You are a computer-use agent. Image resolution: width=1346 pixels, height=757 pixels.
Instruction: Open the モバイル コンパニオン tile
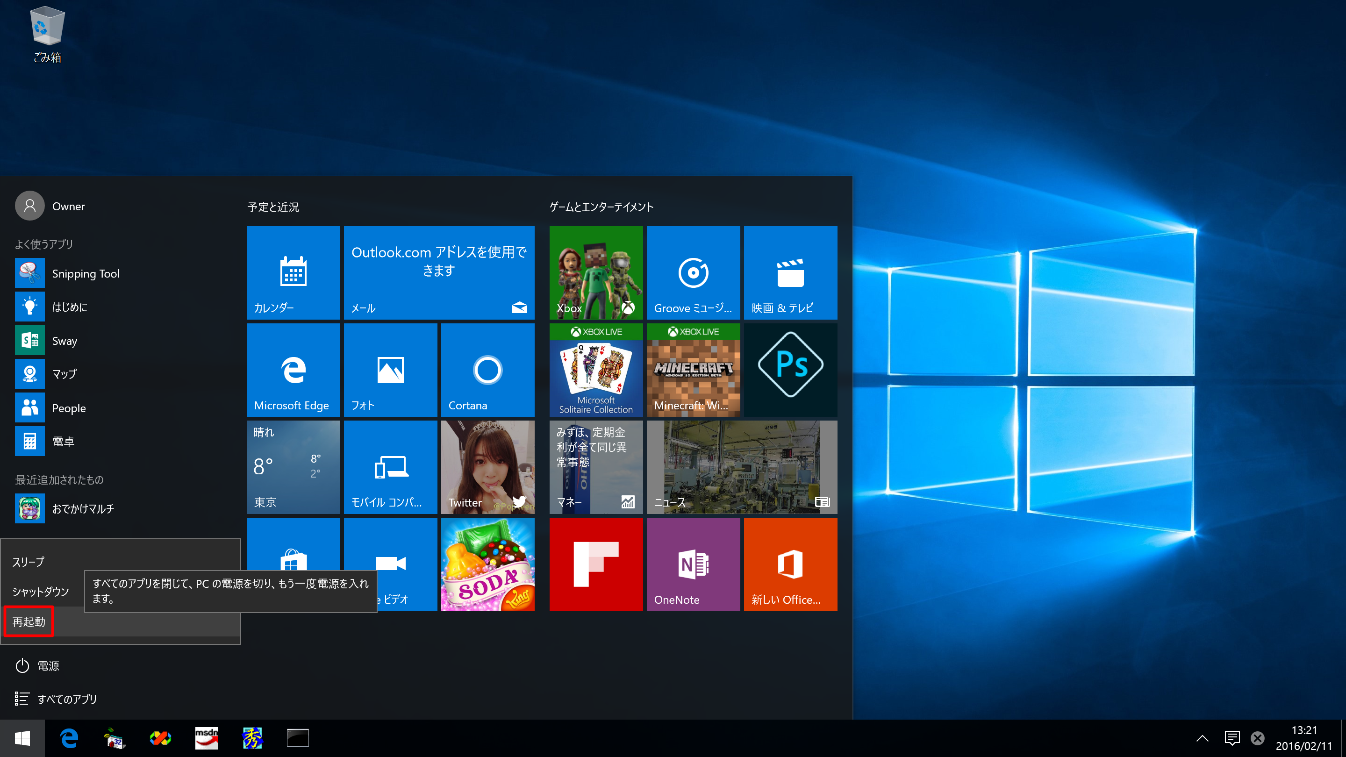[x=390, y=467]
